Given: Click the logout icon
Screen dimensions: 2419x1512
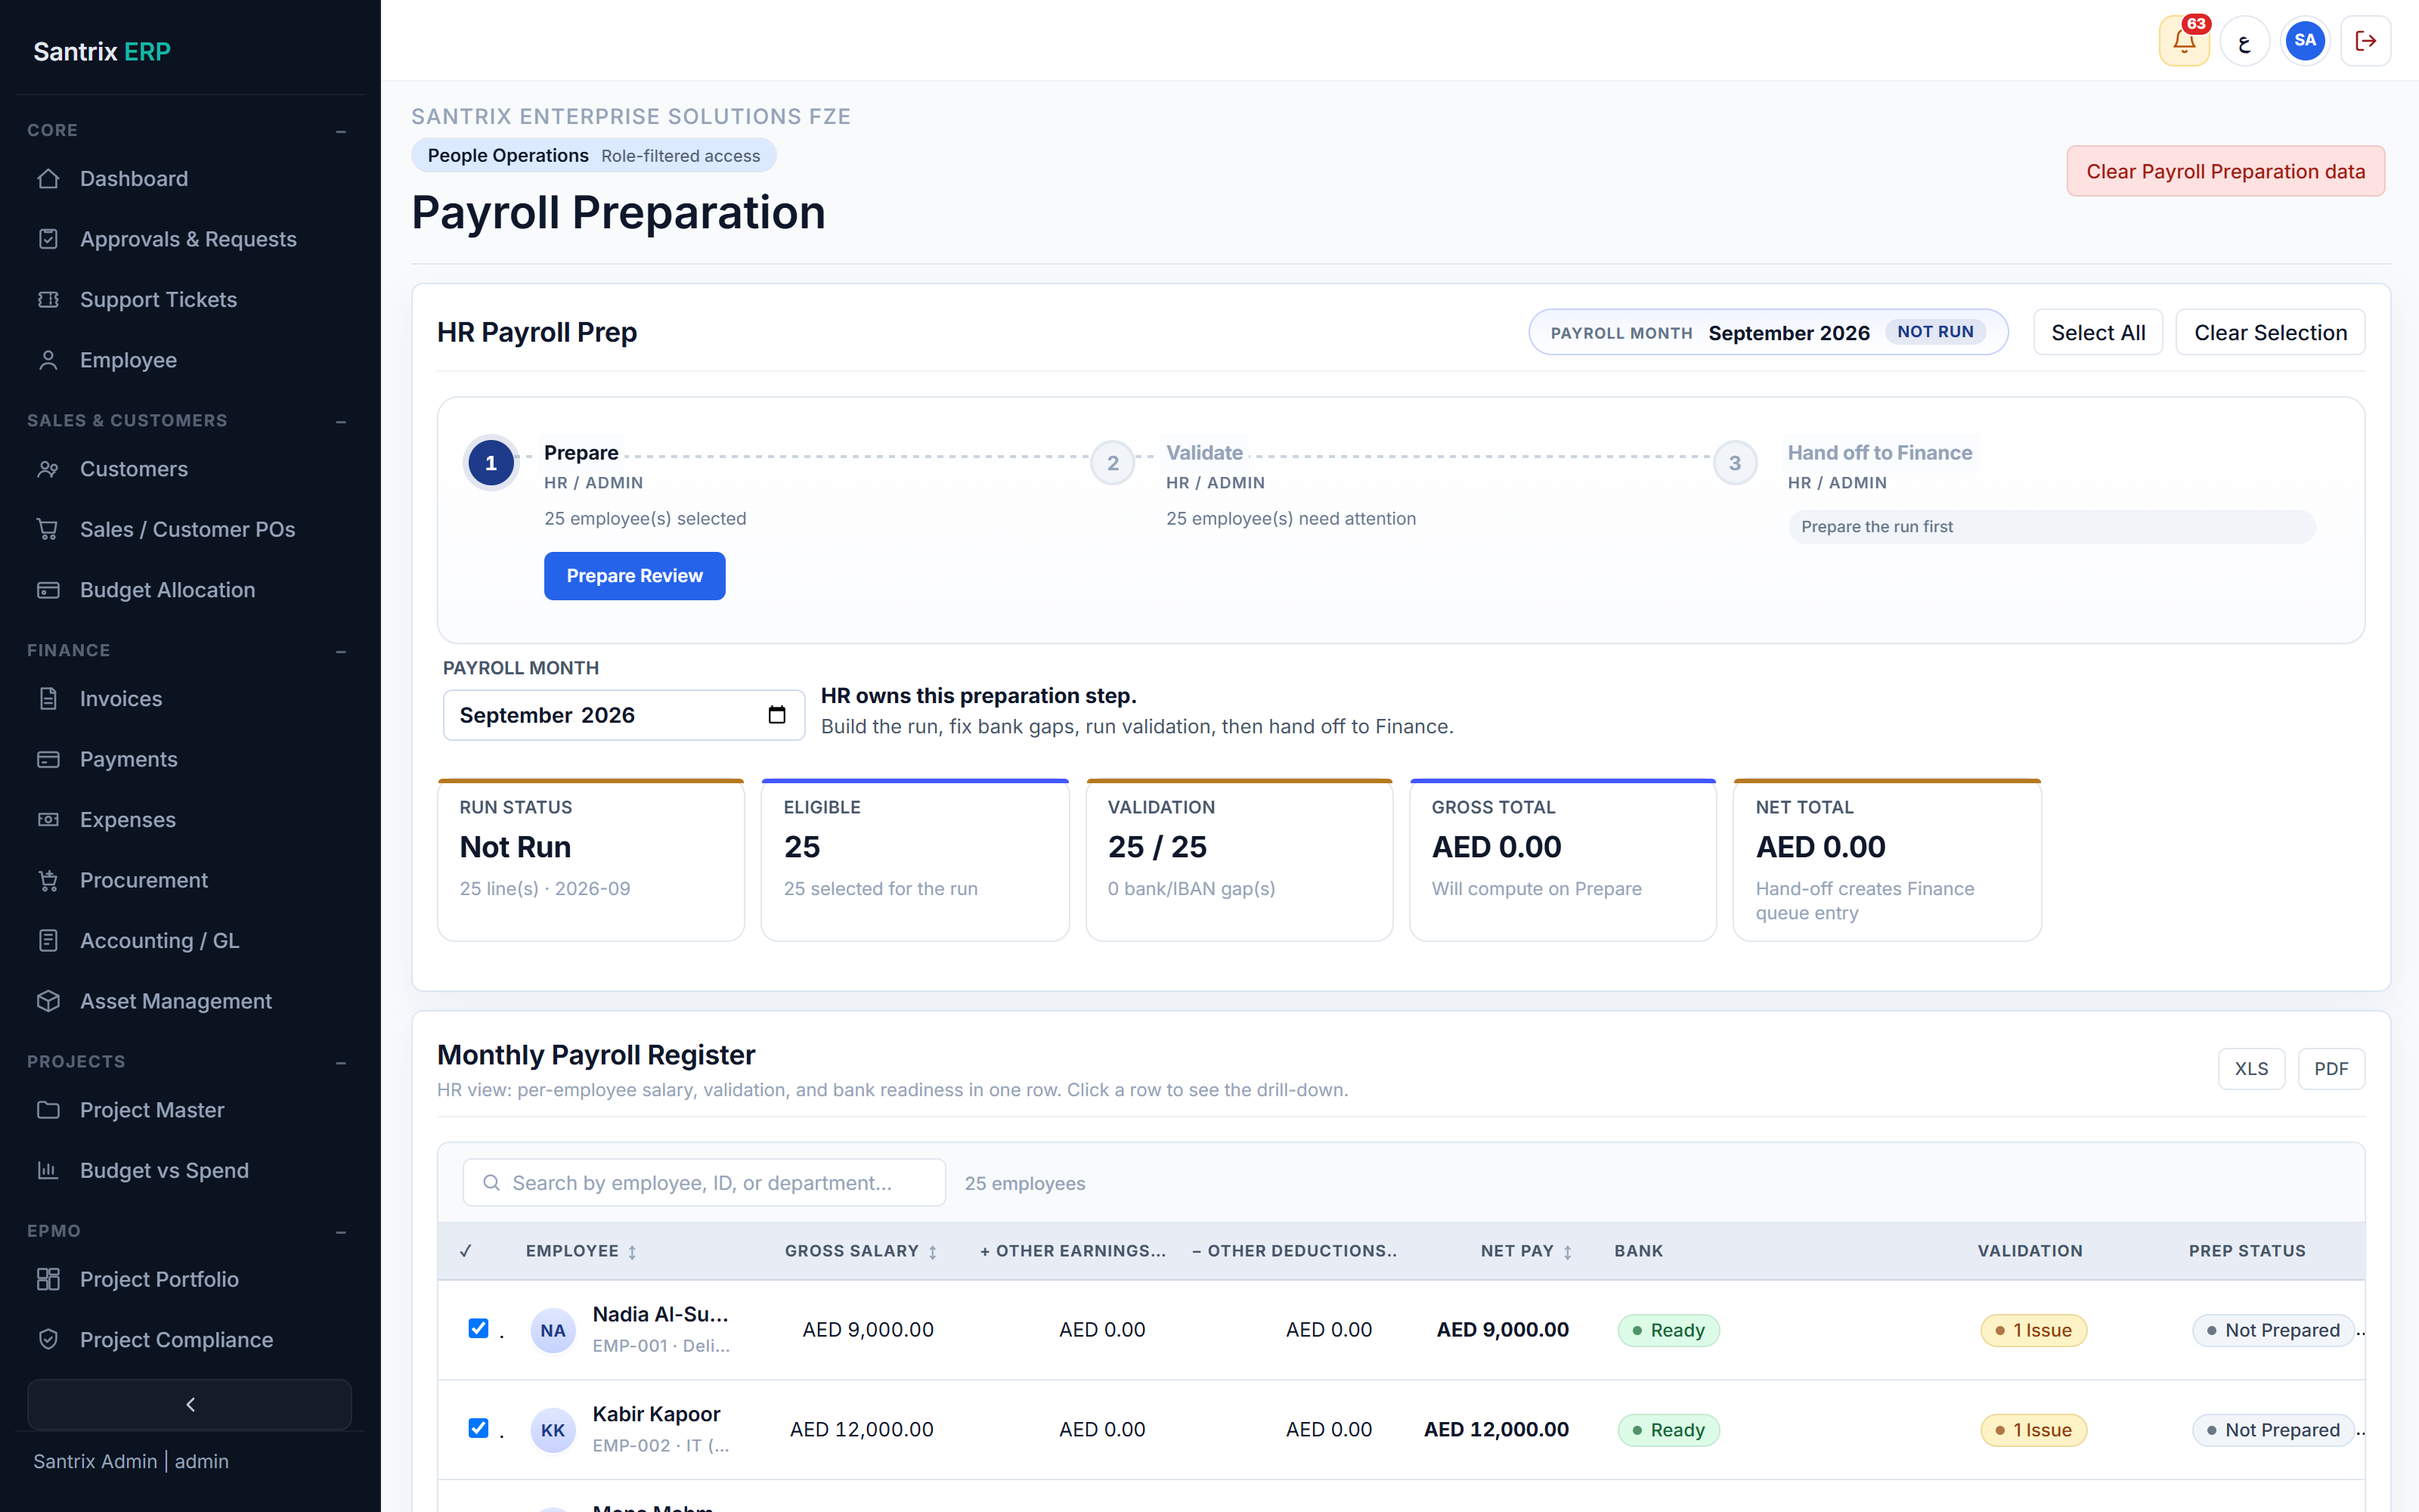Looking at the screenshot, I should point(2366,41).
